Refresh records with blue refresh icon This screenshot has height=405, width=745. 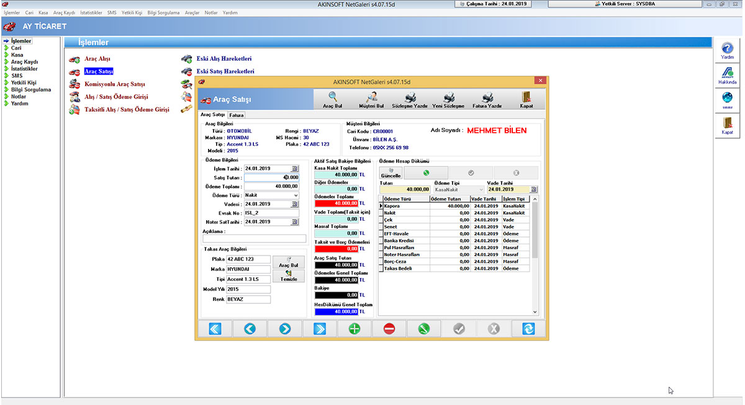(529, 329)
